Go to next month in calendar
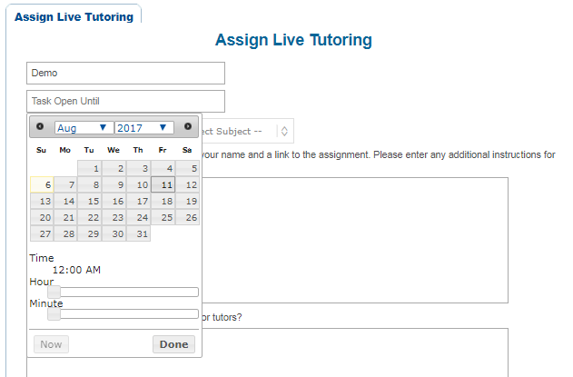This screenshot has width=573, height=377. [188, 127]
